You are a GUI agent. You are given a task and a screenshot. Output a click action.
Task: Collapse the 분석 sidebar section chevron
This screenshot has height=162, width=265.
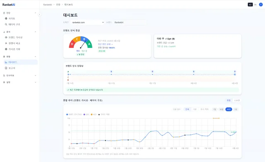[x=35, y=32]
